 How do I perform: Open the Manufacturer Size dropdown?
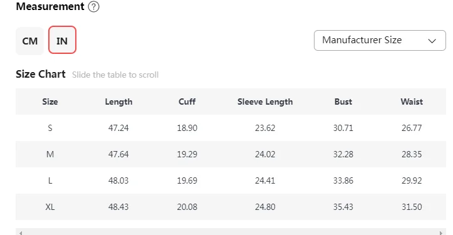coord(380,41)
